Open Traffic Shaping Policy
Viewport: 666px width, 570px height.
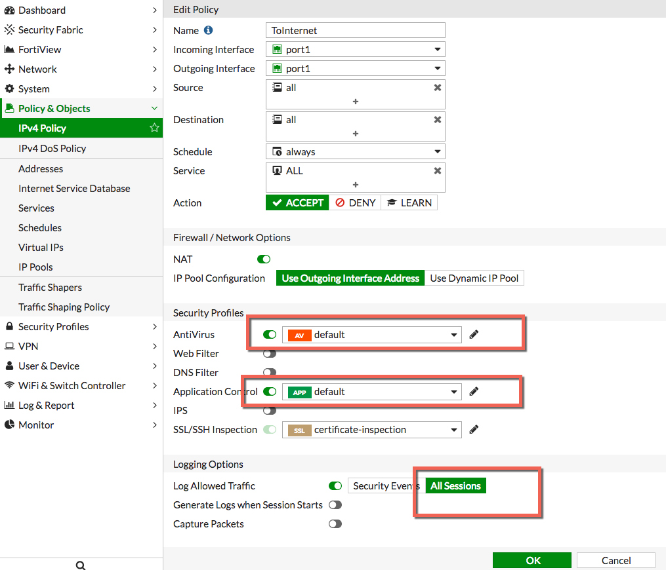tap(64, 307)
